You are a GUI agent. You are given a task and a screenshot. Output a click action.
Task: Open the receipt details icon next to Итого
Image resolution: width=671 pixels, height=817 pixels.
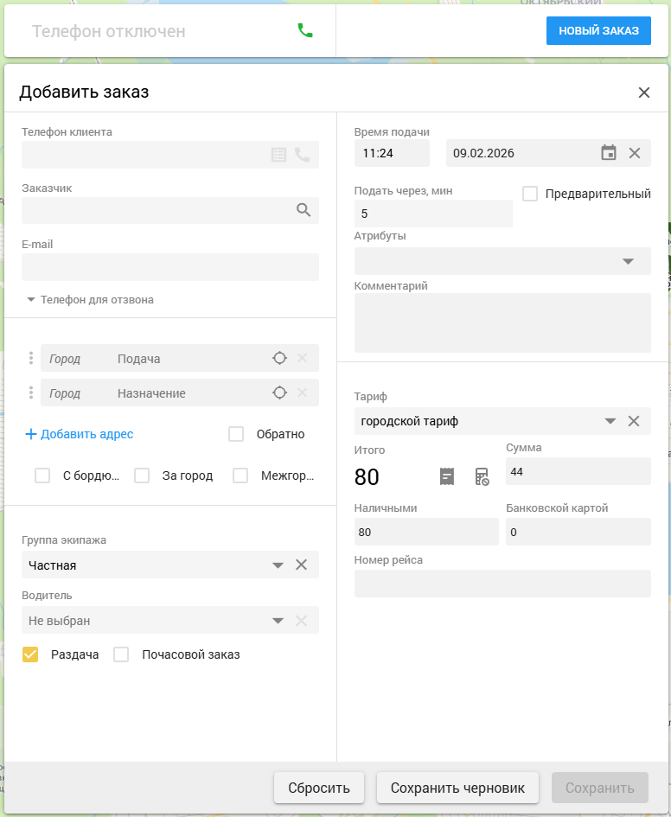[x=447, y=476]
